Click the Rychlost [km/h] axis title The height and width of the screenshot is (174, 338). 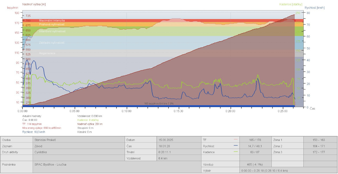click(x=314, y=8)
